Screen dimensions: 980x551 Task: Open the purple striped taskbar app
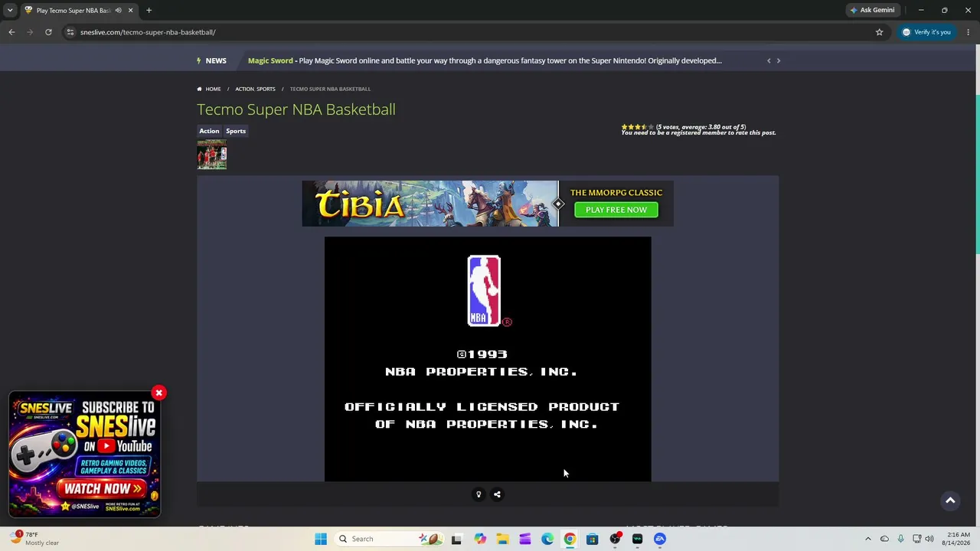(524, 539)
